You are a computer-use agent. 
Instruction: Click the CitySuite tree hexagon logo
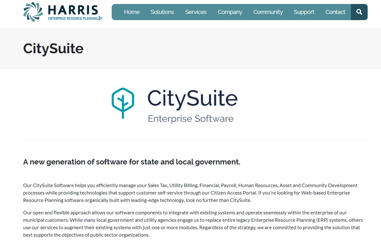(123, 103)
